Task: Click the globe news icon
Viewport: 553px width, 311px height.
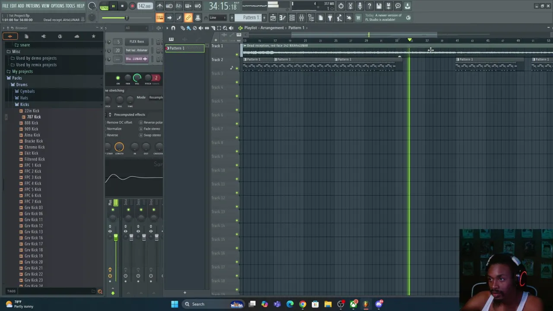Action: (408, 18)
